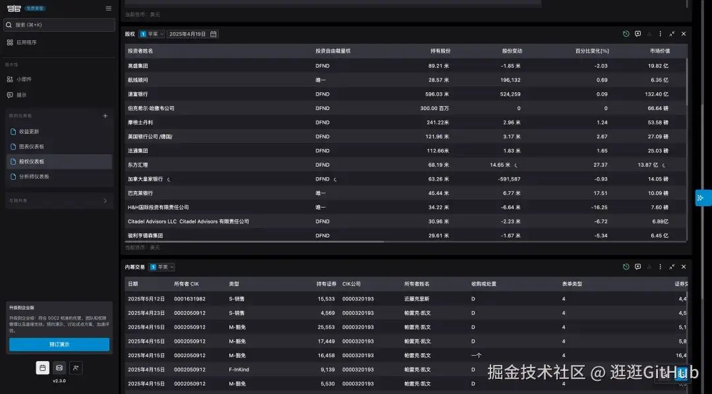
Task: Sort by the 类型 column header
Action: 234,284
